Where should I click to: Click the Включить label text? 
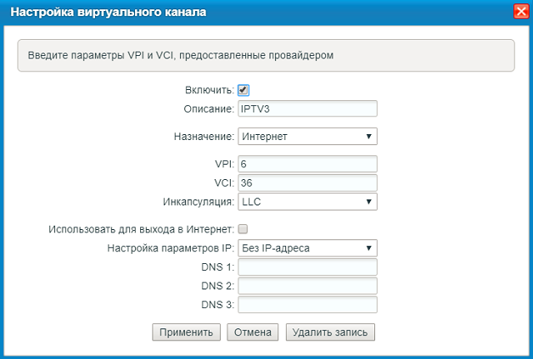(x=209, y=90)
